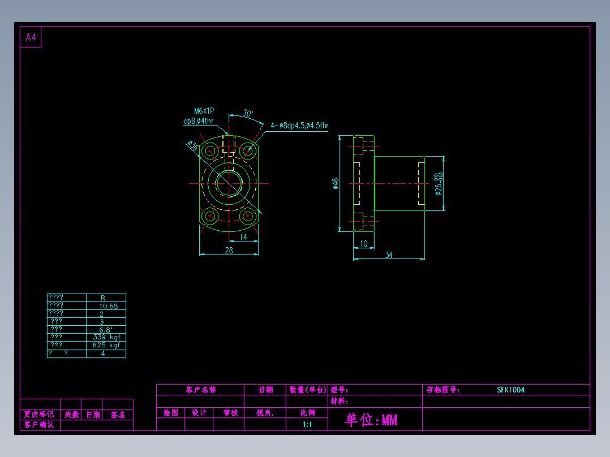Select the 10 flange thickness dimension
Image resolution: width=610 pixels, height=457 pixels.
(x=364, y=243)
